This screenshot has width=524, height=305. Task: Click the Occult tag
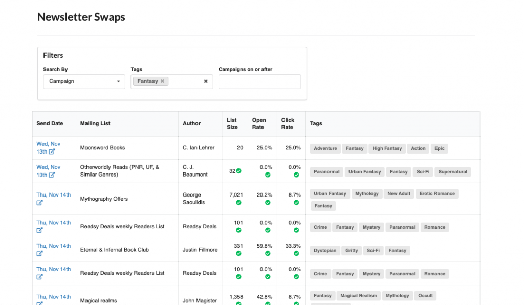[x=425, y=296]
